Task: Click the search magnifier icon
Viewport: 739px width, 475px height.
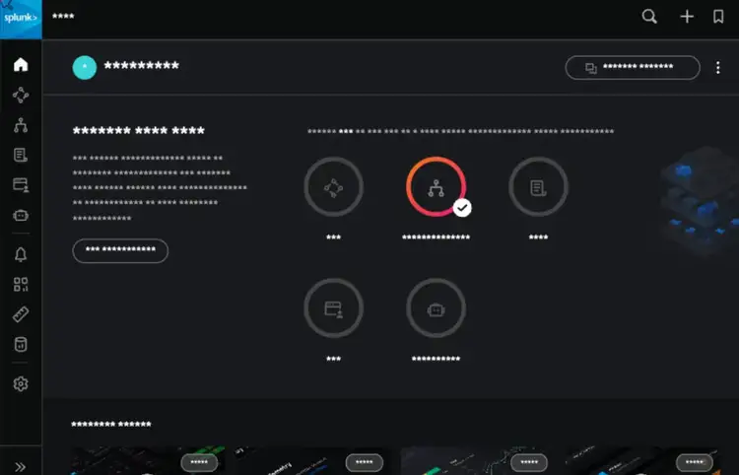Action: [x=649, y=17]
